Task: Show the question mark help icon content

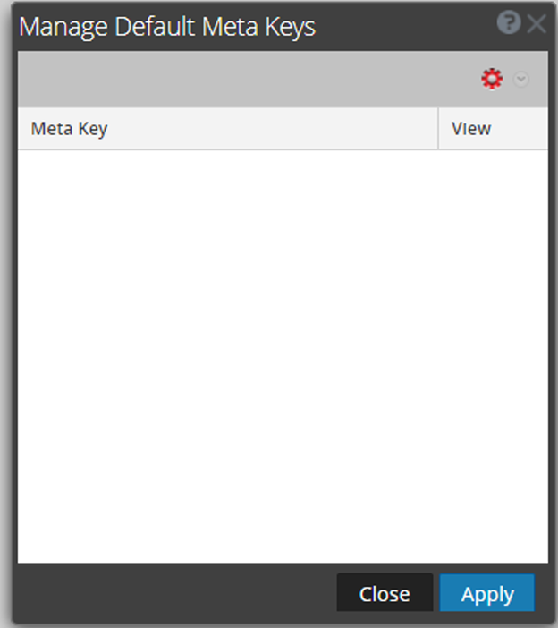Action: pyautogui.click(x=508, y=22)
